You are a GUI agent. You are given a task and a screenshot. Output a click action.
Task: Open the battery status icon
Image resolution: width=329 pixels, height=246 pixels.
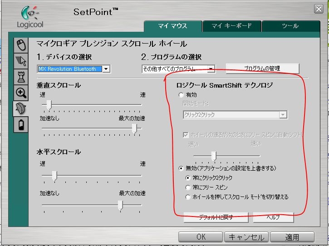pyautogui.click(x=21, y=125)
